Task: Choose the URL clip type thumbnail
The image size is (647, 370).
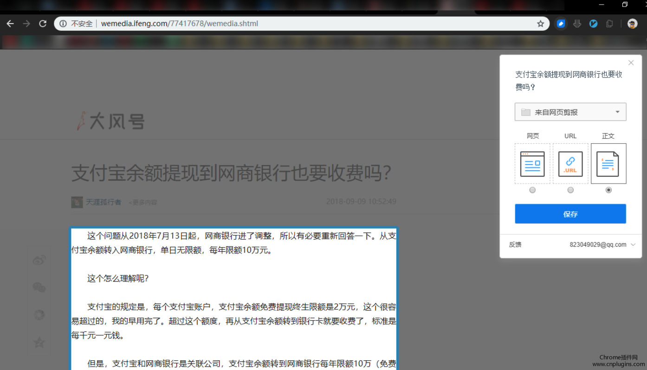Action: coord(570,164)
